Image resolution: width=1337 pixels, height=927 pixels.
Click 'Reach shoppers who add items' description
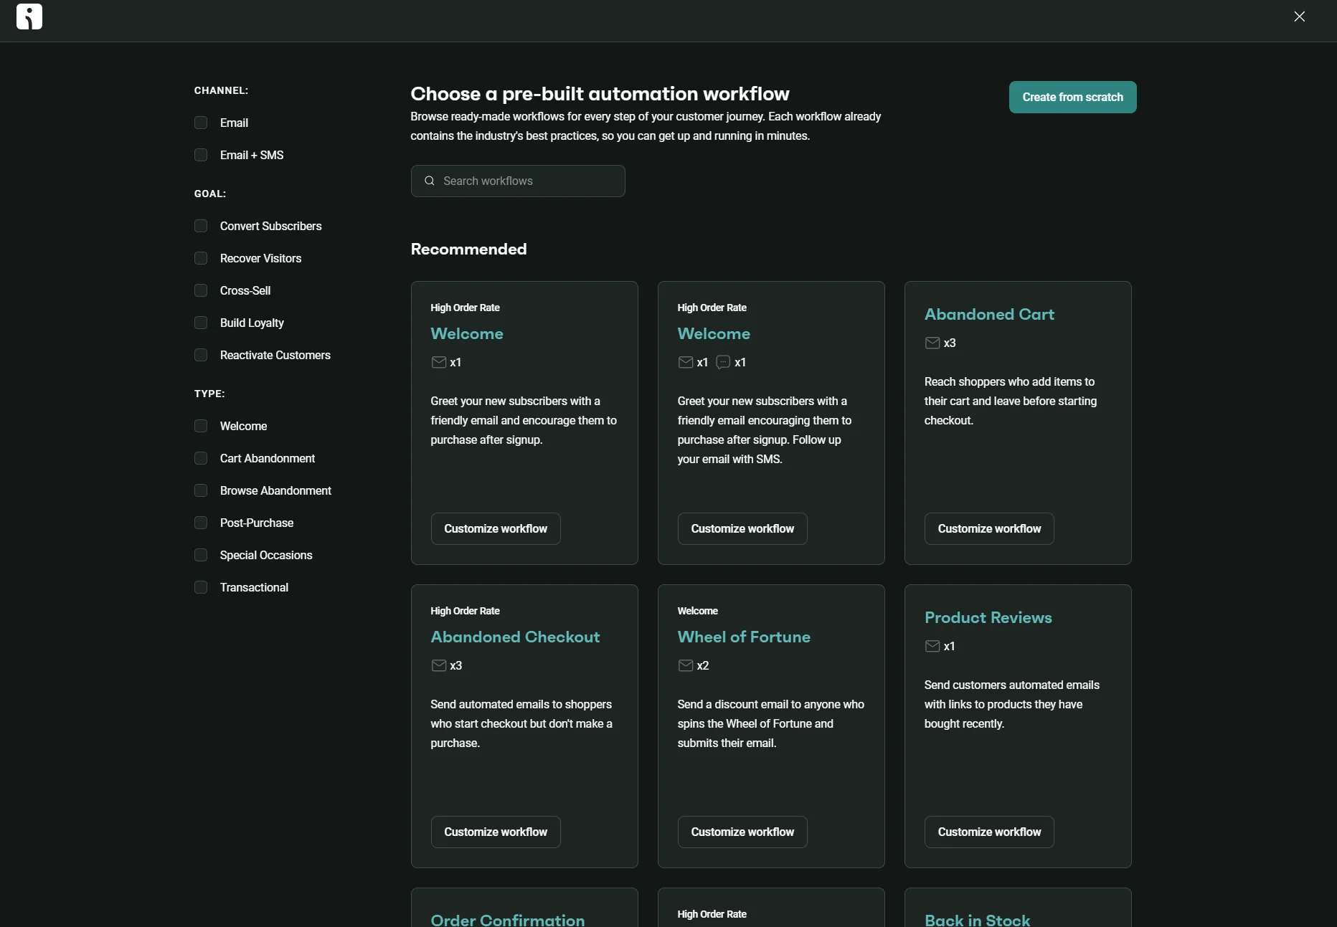(1011, 401)
